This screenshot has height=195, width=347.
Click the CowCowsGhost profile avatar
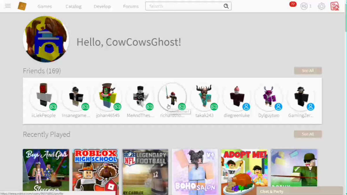(x=46, y=39)
